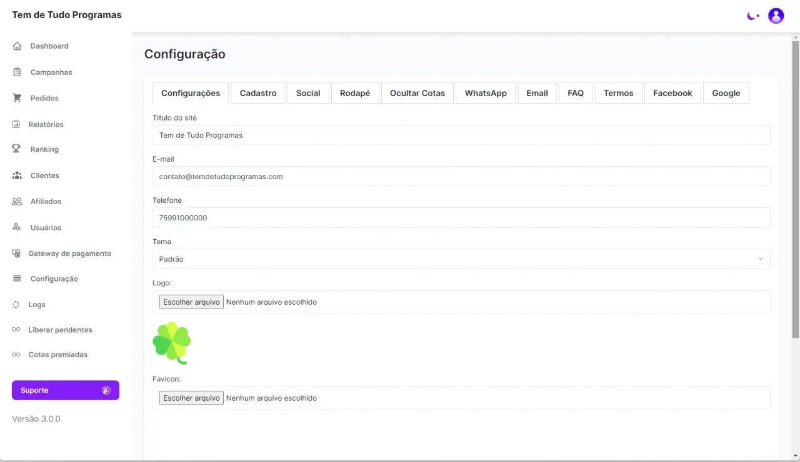Open the Gateway de pagamento link

point(69,253)
